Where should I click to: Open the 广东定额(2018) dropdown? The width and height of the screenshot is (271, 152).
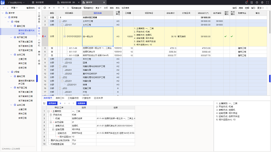tap(16, 2)
